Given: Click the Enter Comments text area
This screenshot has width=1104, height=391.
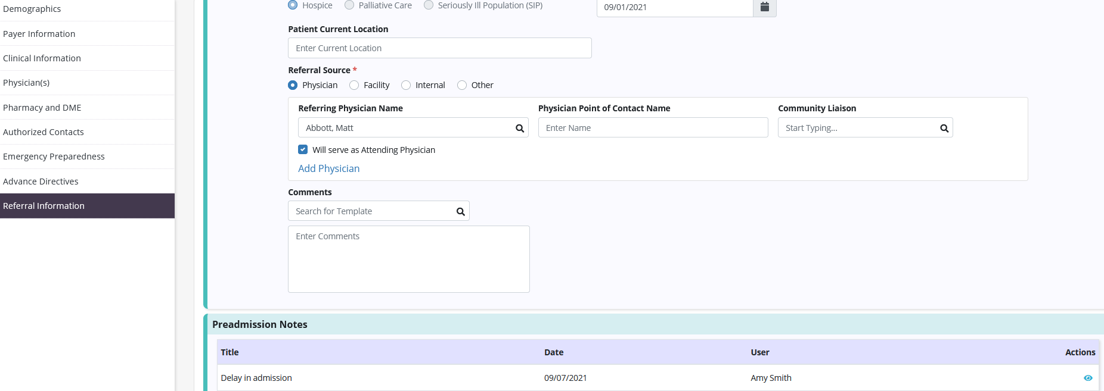Looking at the screenshot, I should 408,259.
